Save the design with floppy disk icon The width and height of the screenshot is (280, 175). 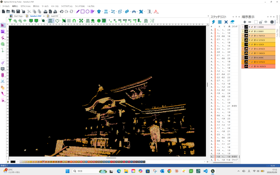coord(18,11)
